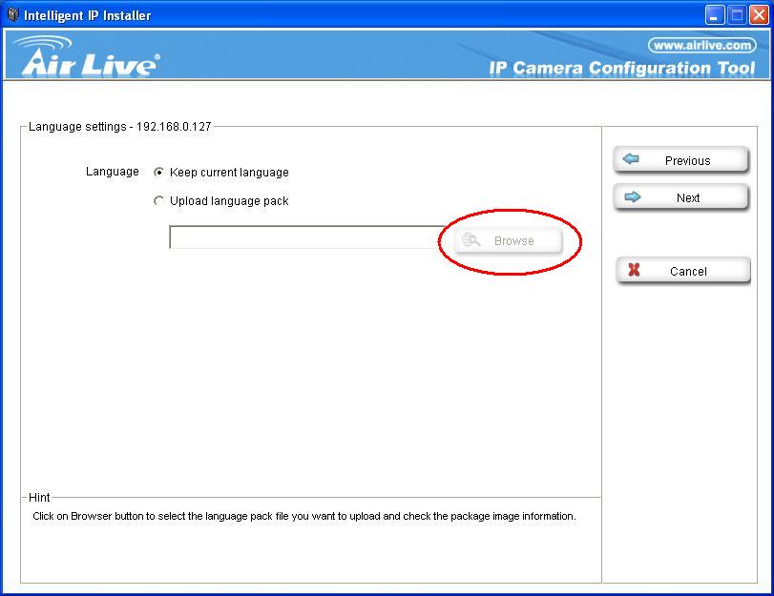Go back with the Previous button
The image size is (774, 596).
(x=680, y=160)
